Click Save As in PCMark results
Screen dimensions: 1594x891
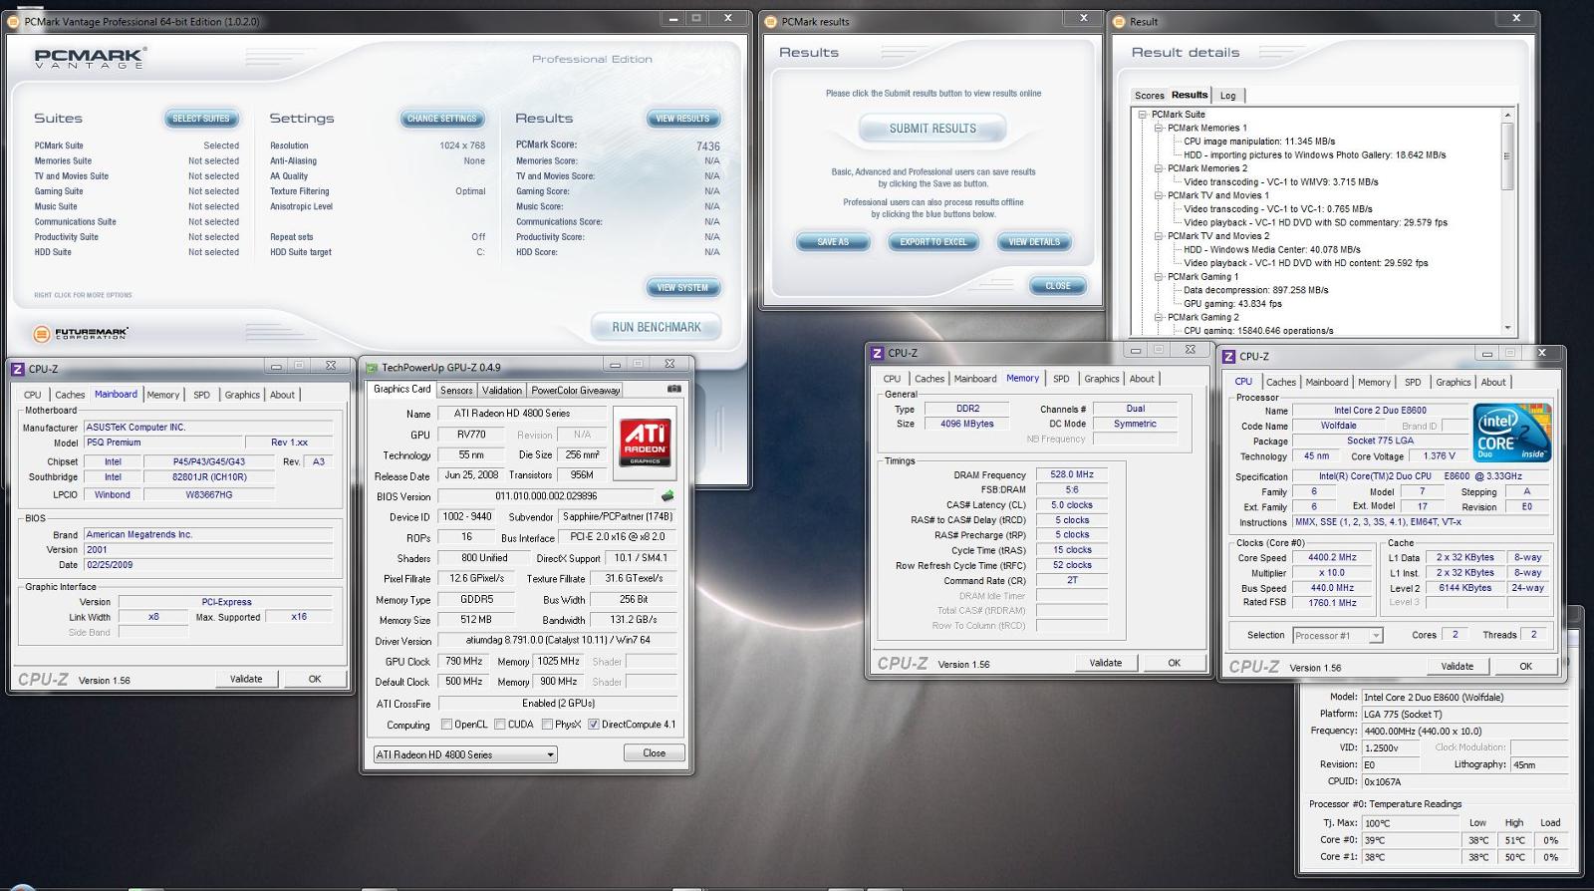(833, 242)
